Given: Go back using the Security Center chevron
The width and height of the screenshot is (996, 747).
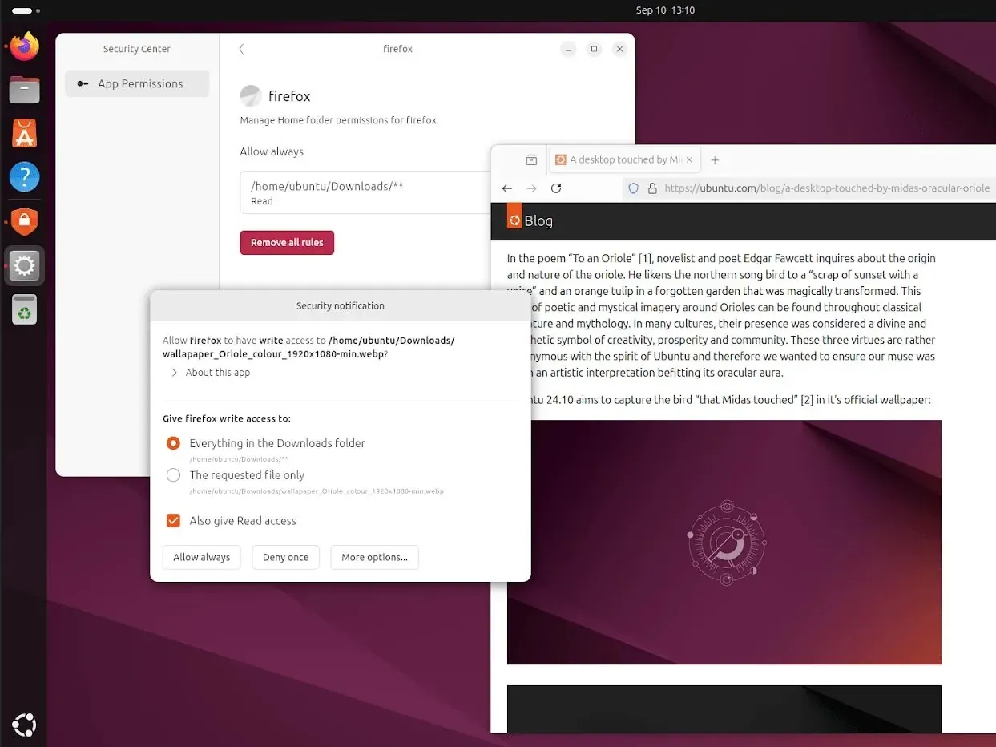Looking at the screenshot, I should click(241, 49).
